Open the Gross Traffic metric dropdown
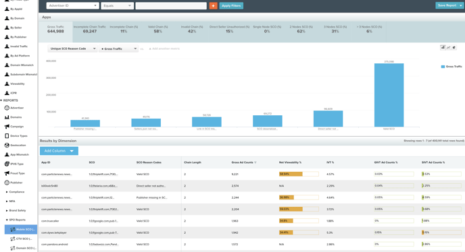Viewport: 465px width, 252px height. tap(119, 49)
